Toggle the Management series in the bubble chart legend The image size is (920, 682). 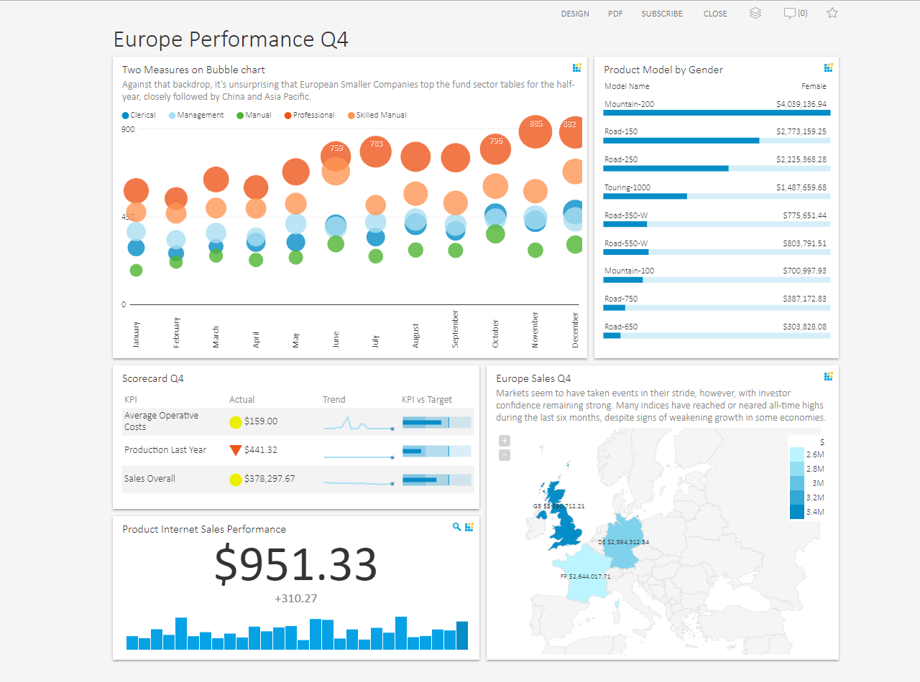[x=194, y=115]
